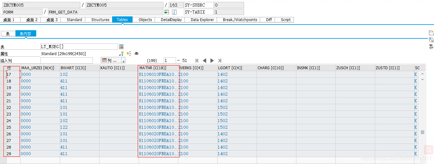Click the SY-SUBRC variable field
The image size is (434, 164).
(198, 5)
